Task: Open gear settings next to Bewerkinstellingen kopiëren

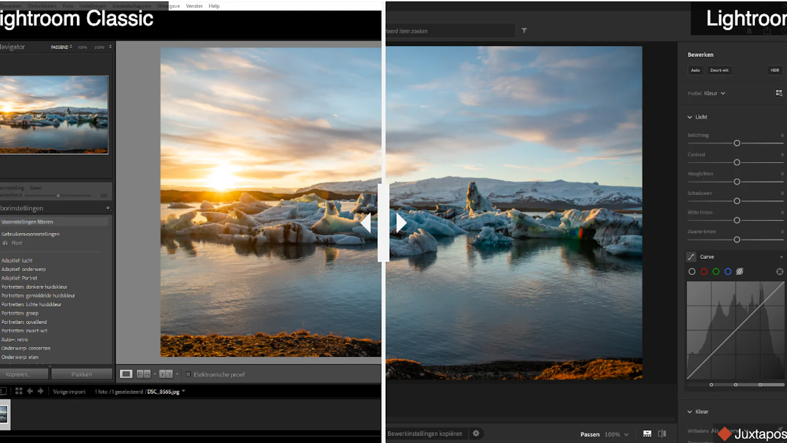Action: click(476, 434)
